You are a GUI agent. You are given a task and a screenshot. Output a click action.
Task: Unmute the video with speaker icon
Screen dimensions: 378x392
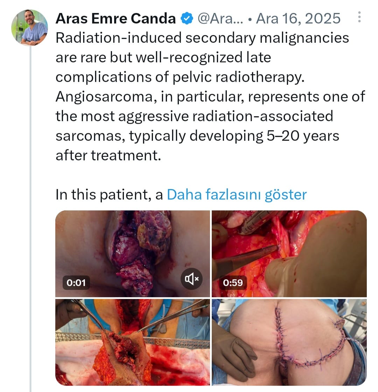(x=191, y=279)
